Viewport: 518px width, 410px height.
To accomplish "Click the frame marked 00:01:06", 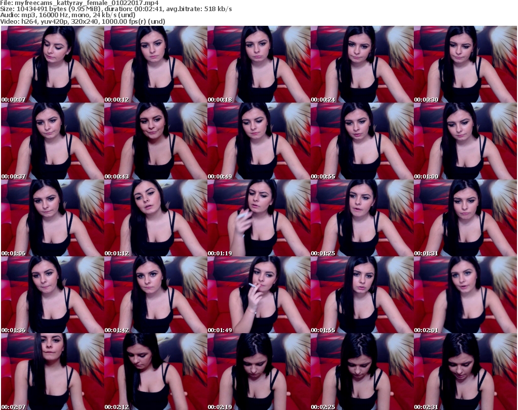I will tap(53, 218).
